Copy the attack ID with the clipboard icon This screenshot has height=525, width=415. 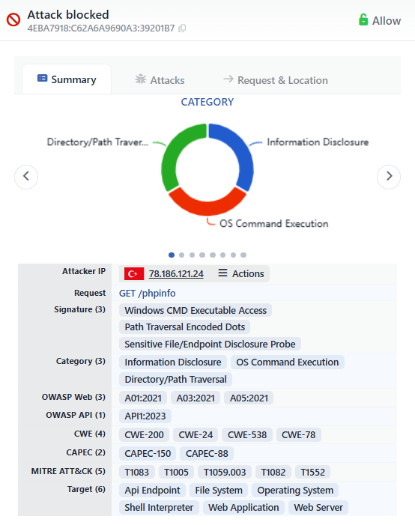tap(182, 28)
